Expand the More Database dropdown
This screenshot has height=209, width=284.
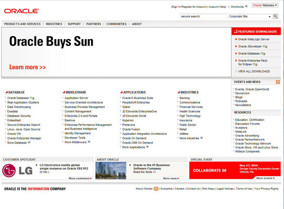29,142
